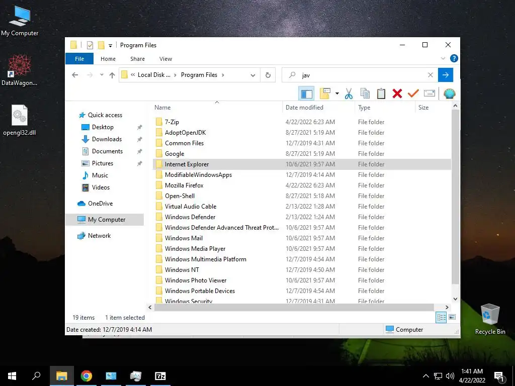Click the globe shell icon in toolbar
The image size is (515, 386).
(449, 94)
